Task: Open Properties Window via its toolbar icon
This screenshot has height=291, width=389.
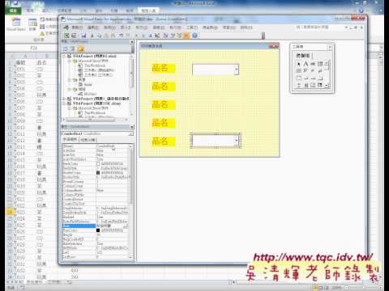Action: pos(173,36)
